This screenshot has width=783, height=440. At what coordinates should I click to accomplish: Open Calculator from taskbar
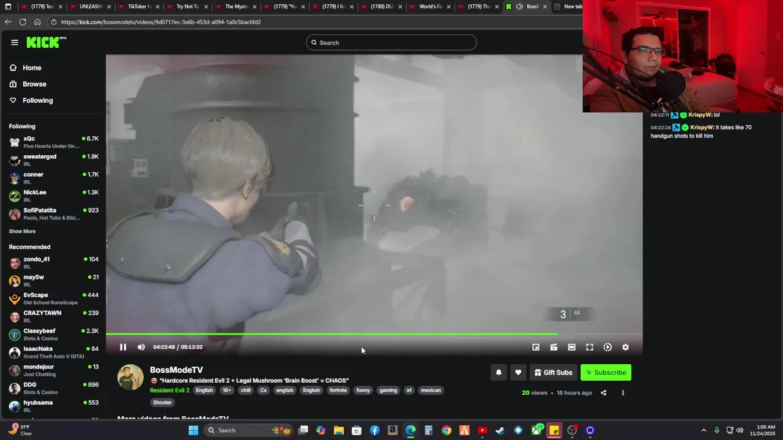429,430
